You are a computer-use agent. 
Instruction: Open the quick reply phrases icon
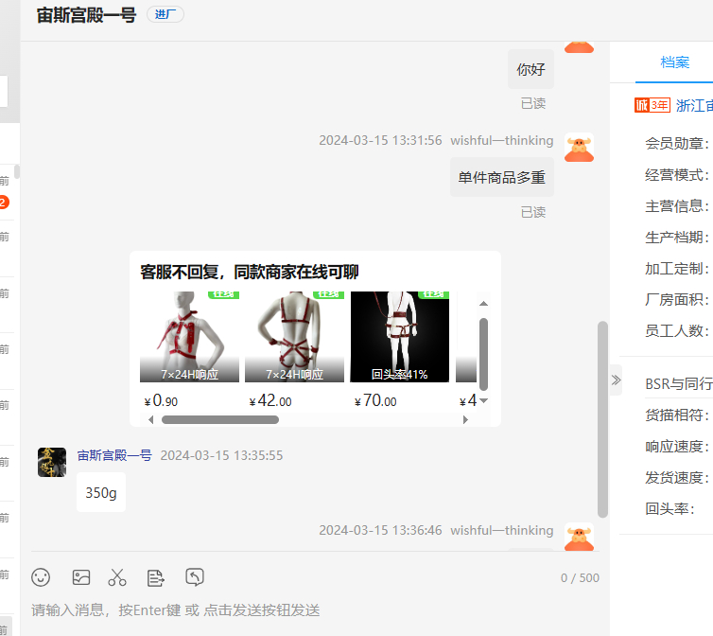[x=156, y=576]
